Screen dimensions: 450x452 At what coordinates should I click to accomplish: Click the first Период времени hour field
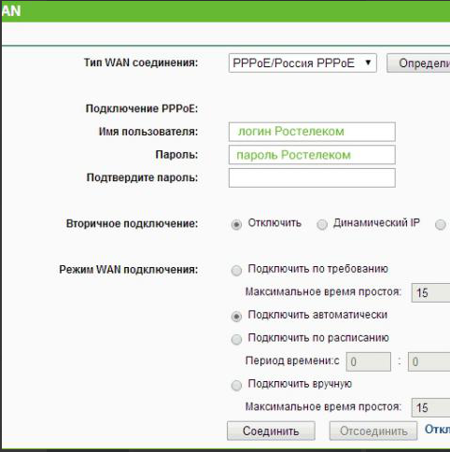[369, 362]
